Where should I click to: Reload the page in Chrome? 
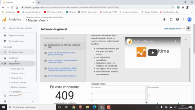click(x=12, y=7)
